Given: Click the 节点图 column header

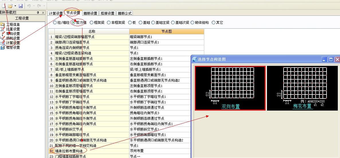Looking at the screenshot, I should (166, 31).
